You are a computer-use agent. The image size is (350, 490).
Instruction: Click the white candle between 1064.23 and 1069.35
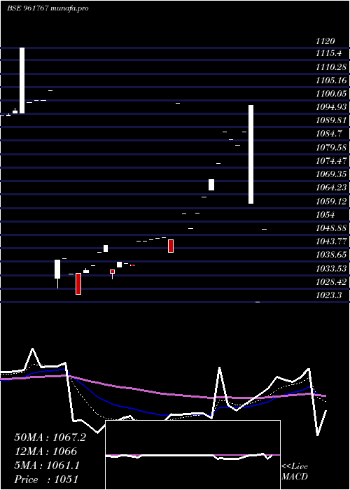(x=211, y=185)
